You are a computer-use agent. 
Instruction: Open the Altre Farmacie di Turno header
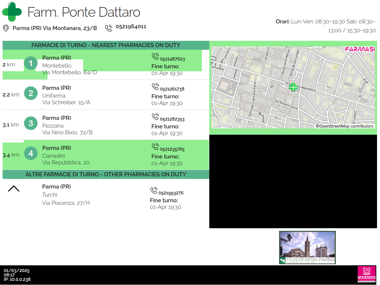tap(106, 174)
